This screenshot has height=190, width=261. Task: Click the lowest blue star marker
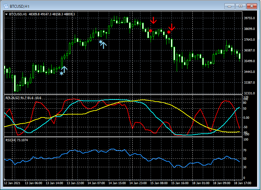pyautogui.click(x=61, y=74)
